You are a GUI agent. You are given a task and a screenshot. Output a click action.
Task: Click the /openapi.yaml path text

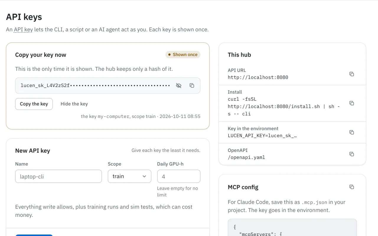coord(247,157)
